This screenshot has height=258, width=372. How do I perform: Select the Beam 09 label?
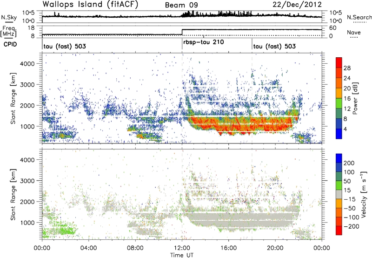[181, 5]
